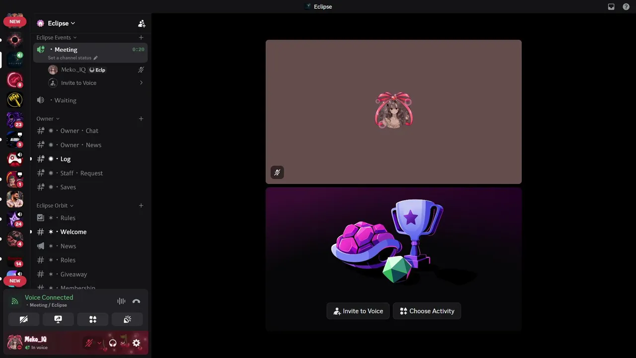Open the Log channel
The height and width of the screenshot is (358, 636).
(x=90, y=159)
